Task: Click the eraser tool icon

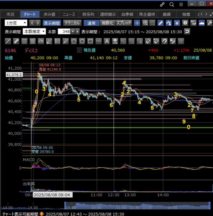Action: point(148,41)
